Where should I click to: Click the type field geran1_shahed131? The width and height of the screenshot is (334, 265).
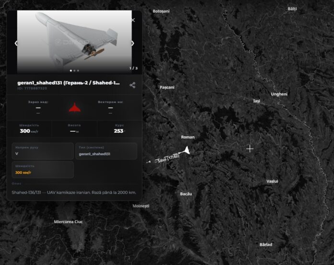[x=106, y=151]
